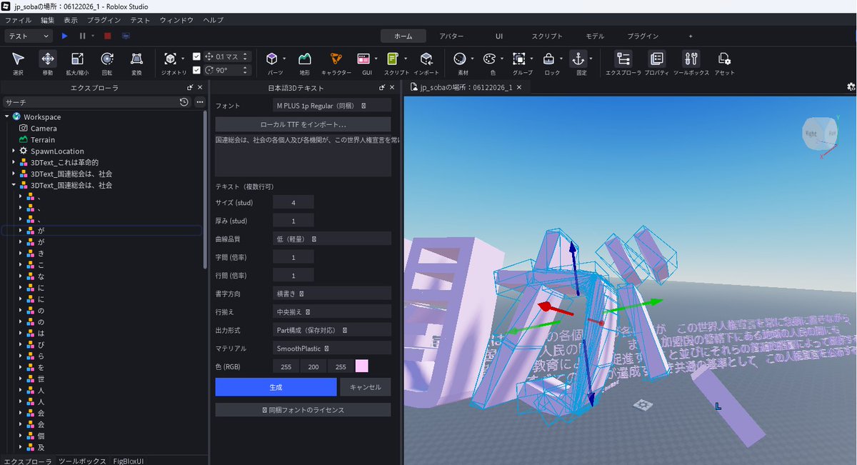
Task: Toggle the 90° rotation snap checkbox
Action: (x=197, y=70)
